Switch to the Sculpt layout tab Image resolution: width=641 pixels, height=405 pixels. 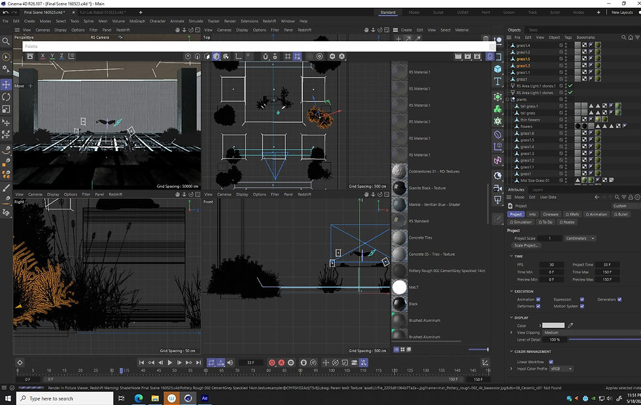click(438, 12)
